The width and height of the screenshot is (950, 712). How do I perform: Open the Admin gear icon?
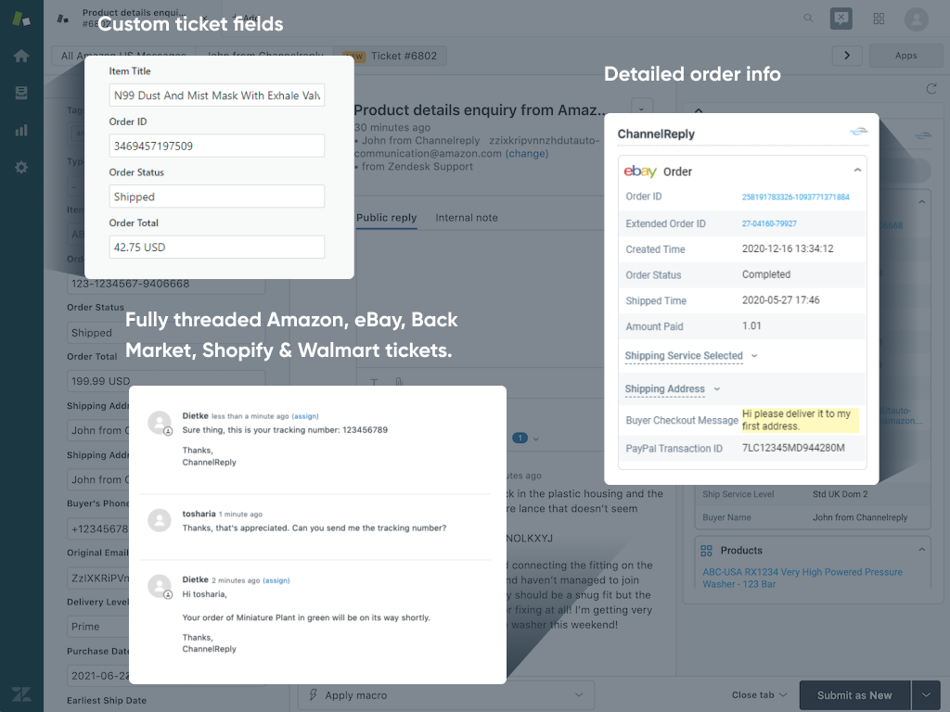point(20,168)
